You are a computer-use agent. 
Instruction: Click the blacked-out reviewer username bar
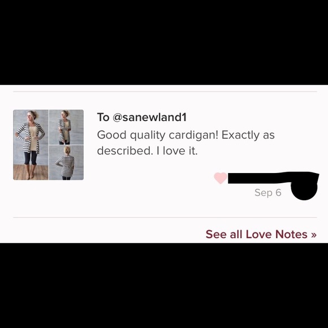273,178
